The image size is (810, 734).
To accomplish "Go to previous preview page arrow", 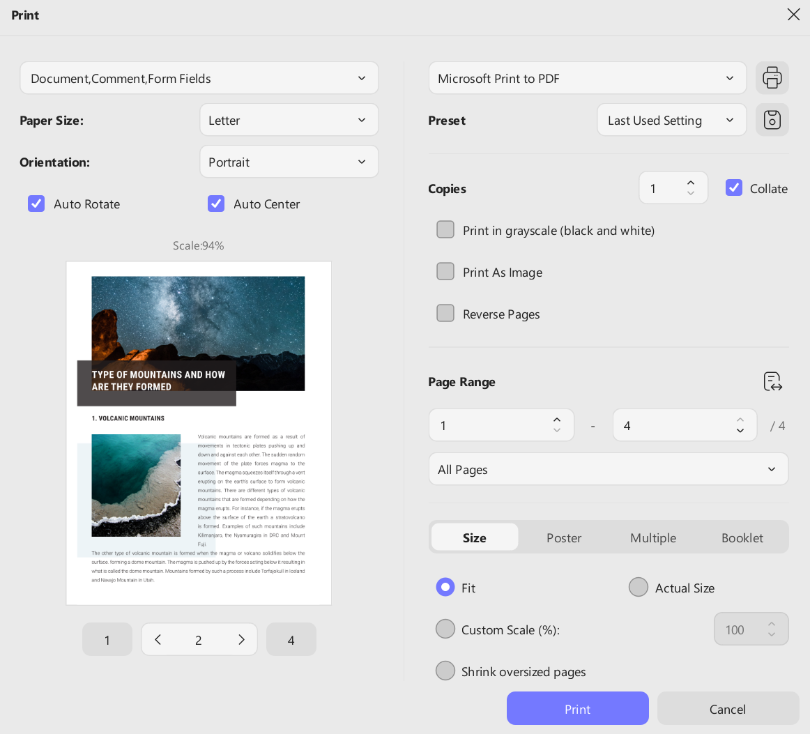I will (x=158, y=639).
